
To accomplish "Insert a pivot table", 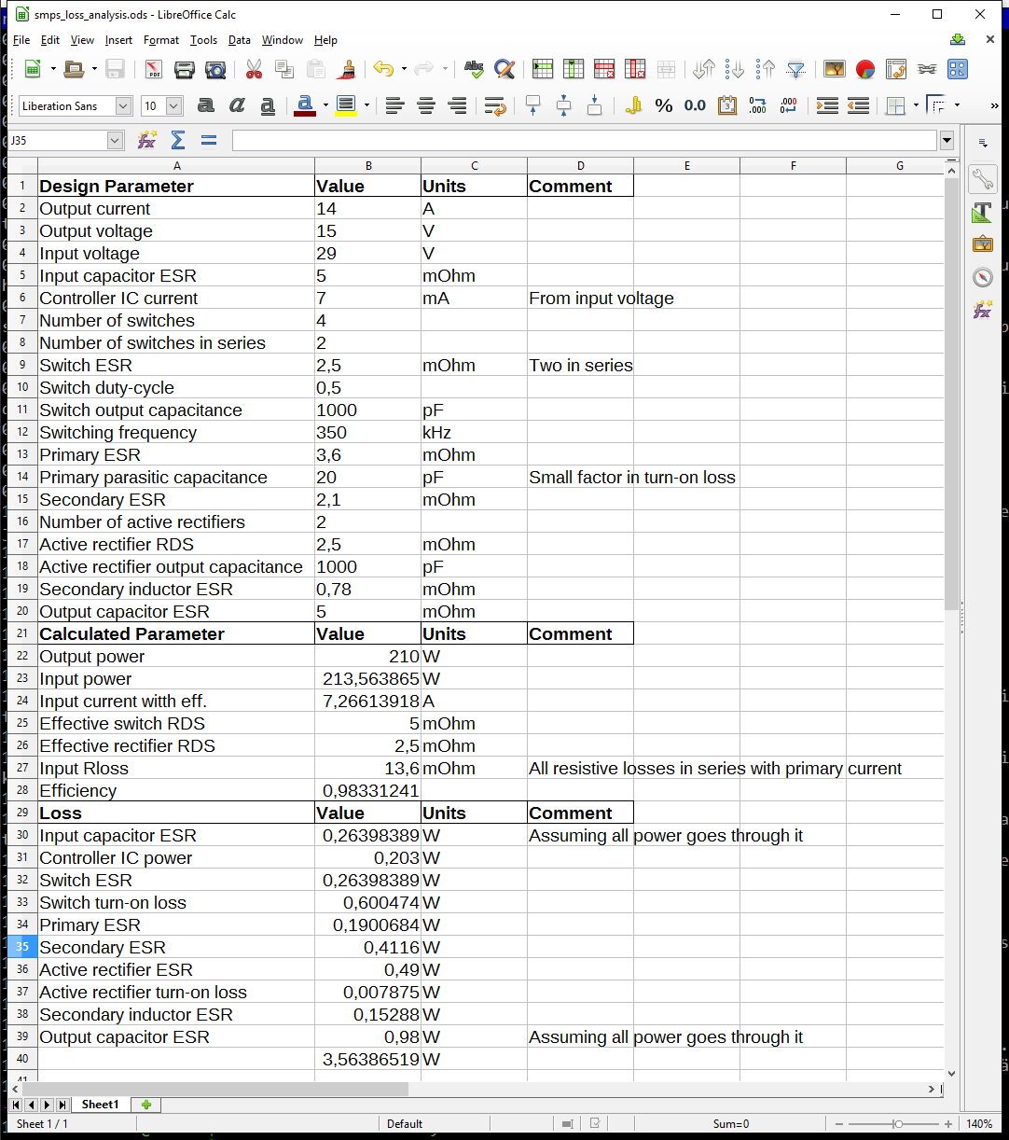I will 896,69.
